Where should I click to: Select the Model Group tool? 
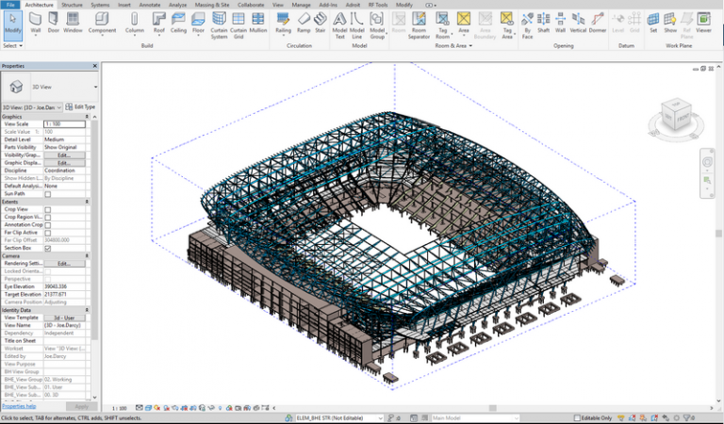pos(377,25)
